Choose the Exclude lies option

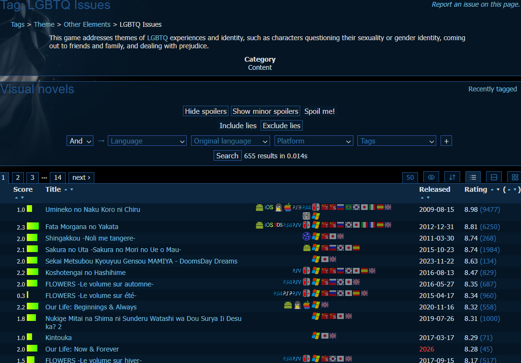(x=282, y=125)
